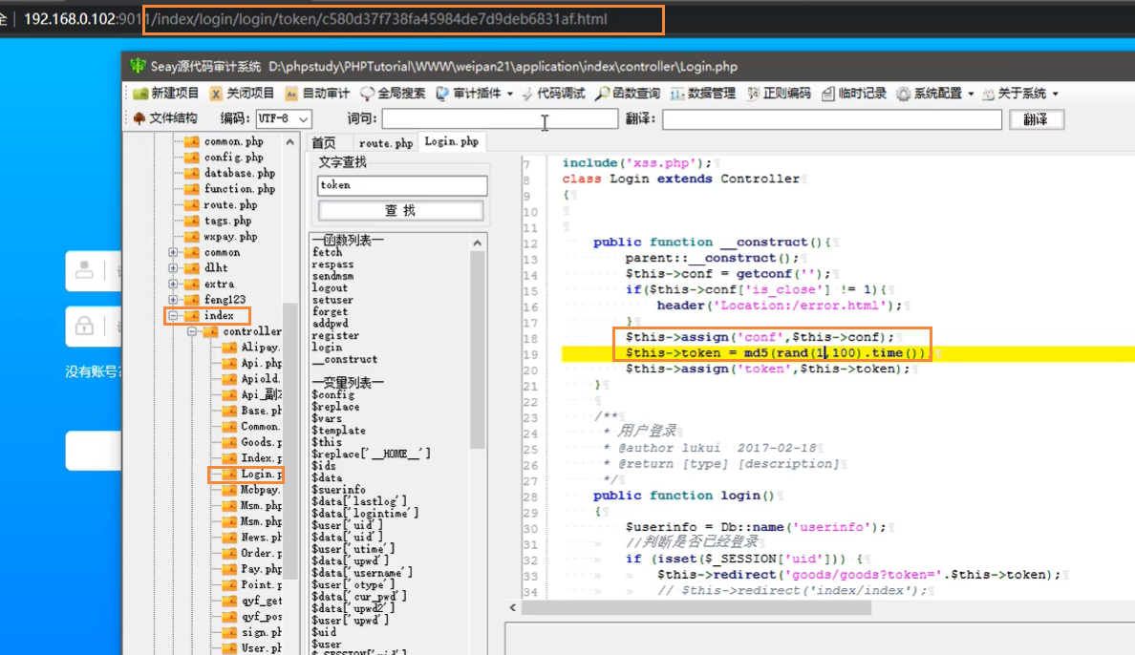Click the Goods file icon in tree
Image resolution: width=1135 pixels, height=655 pixels.
[x=229, y=442]
